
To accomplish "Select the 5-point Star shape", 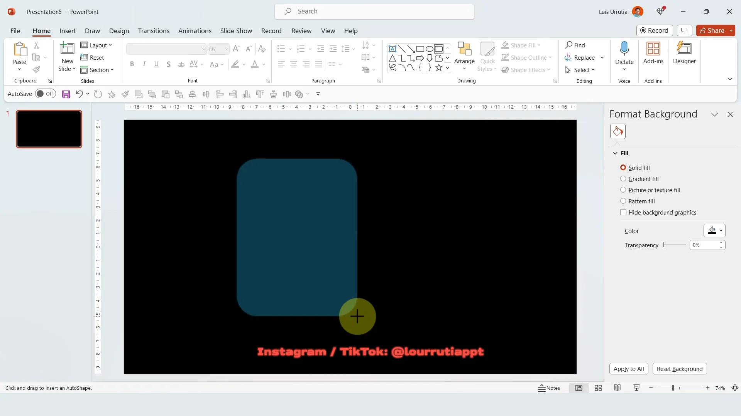I will click(439, 68).
